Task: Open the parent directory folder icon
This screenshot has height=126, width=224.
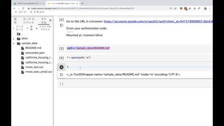Action: (x=19, y=34)
